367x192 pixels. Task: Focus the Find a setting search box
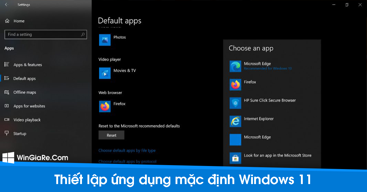coord(46,35)
